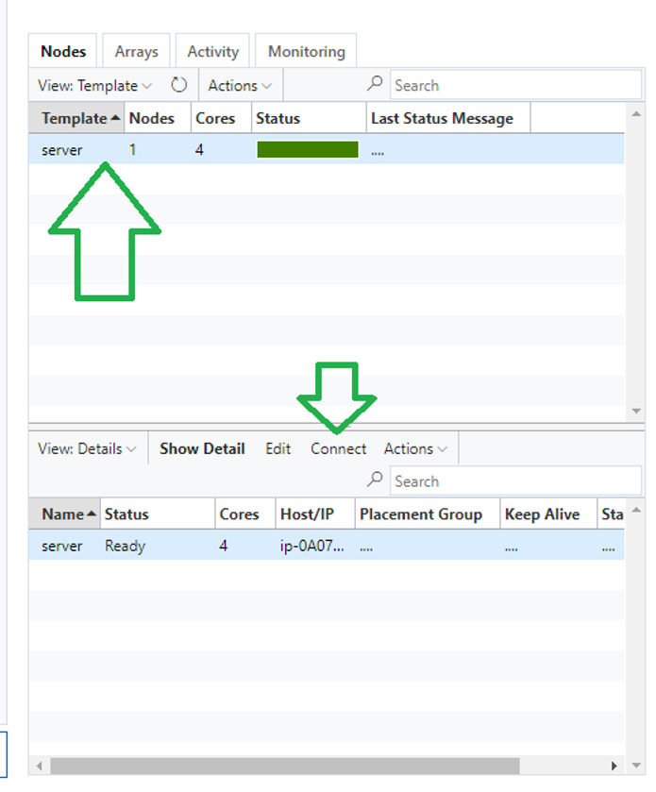The width and height of the screenshot is (656, 792).
Task: Select the server row in Template table
Action: tap(327, 149)
